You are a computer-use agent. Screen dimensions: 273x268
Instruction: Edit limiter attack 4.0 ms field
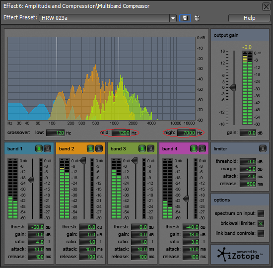pos(248,176)
